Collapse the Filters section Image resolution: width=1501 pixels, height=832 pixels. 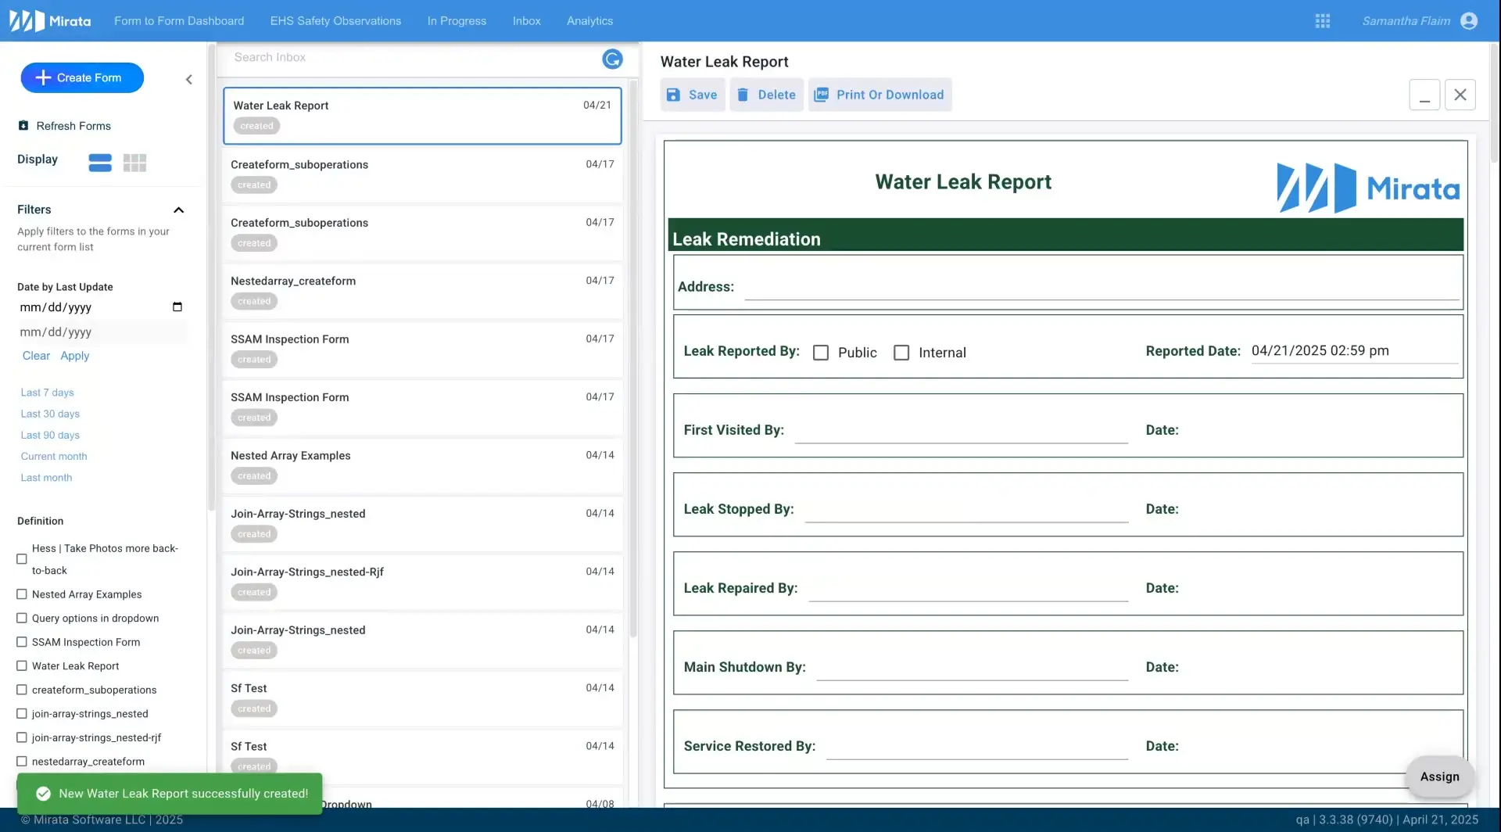[x=178, y=209]
